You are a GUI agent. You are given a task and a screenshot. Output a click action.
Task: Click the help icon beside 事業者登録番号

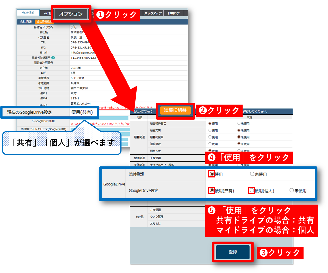(x=53, y=58)
